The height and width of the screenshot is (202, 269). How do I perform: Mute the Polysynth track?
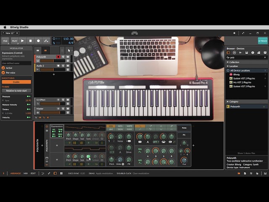[68, 57]
